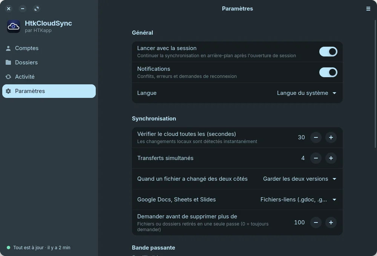Click the HtkCloudSync cloud app logo
Viewport: 377px width, 256px height.
pyautogui.click(x=14, y=26)
